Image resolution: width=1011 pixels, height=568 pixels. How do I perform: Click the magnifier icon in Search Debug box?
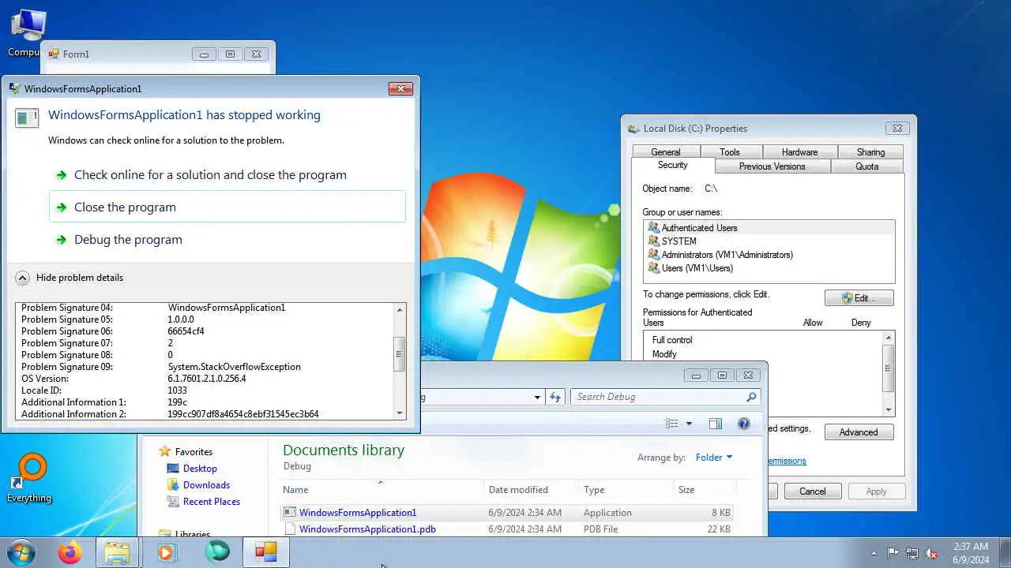pyautogui.click(x=751, y=397)
